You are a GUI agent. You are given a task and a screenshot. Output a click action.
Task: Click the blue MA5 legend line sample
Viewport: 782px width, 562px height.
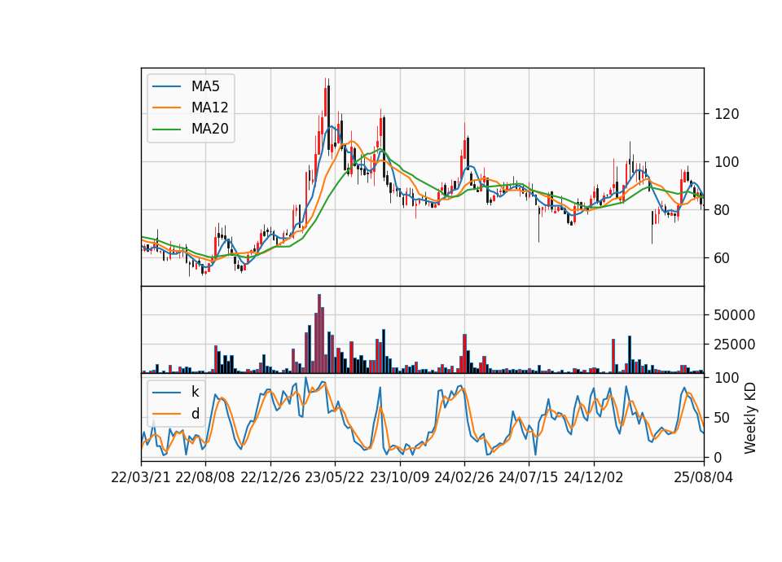166,86
